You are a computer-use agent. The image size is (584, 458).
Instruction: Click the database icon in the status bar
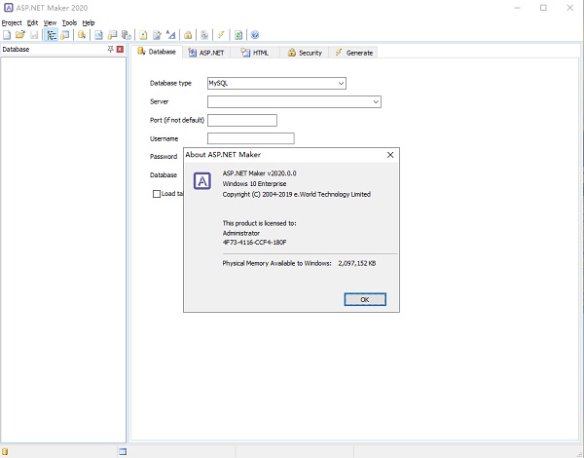coord(5,452)
